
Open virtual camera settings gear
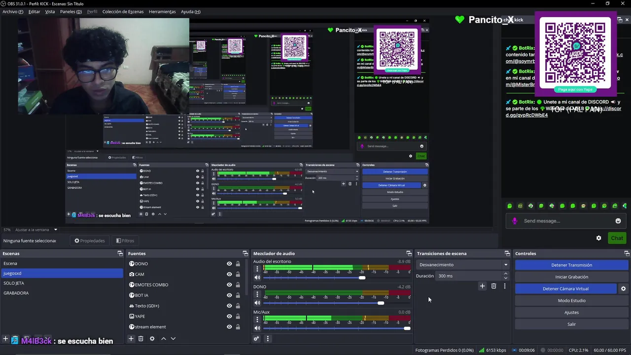point(623,288)
